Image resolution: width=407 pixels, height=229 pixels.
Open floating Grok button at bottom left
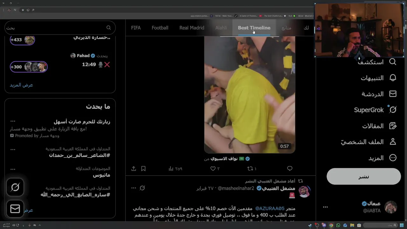tap(15, 187)
